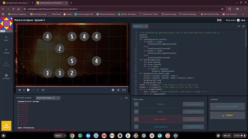248x139 pixels.
Task: Select the Coding Games and Programming tab
Action: point(51,3)
